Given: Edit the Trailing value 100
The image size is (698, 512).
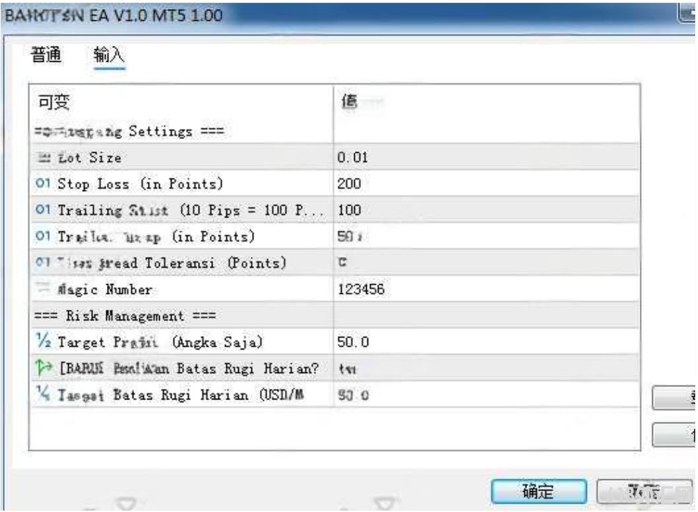Looking at the screenshot, I should tap(486, 210).
